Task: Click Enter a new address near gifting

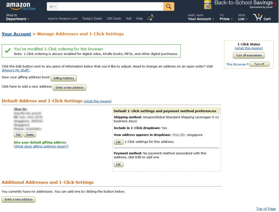Action: (69, 88)
